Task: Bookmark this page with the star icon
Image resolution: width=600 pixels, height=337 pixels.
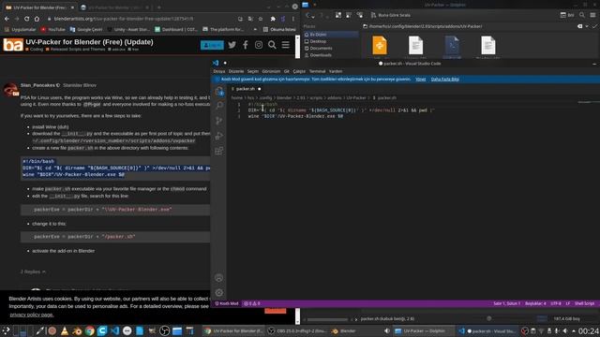Action: tap(261, 19)
